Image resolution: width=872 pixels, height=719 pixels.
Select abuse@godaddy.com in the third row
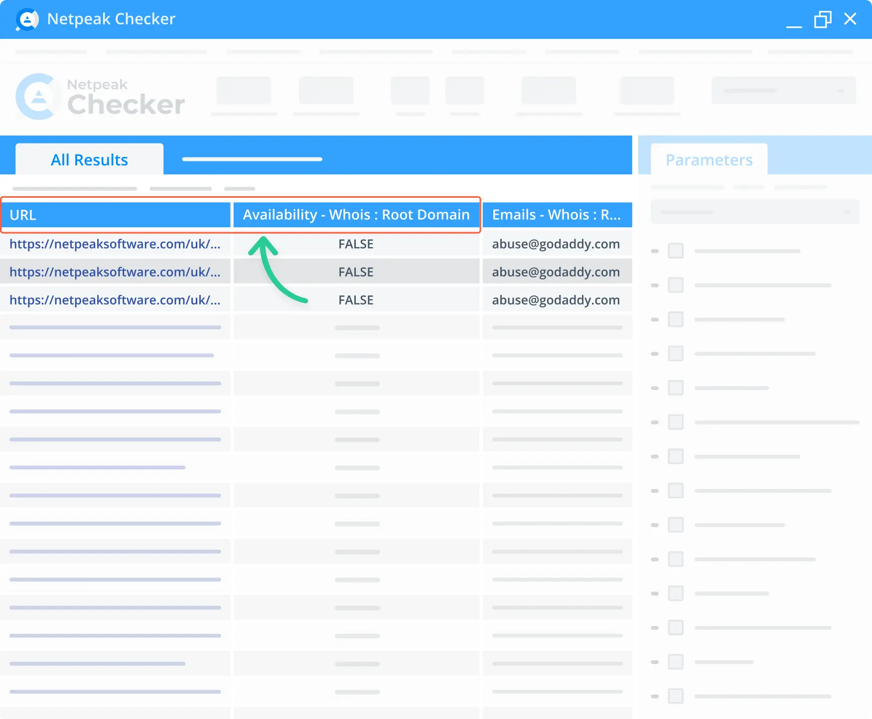(x=556, y=300)
